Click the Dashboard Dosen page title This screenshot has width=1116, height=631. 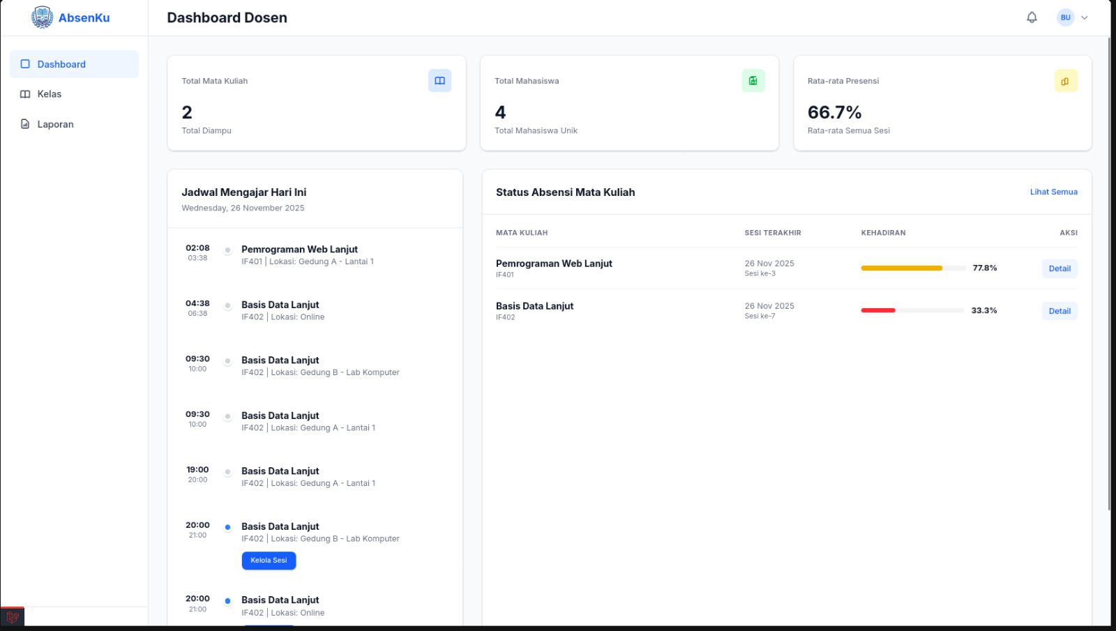(227, 18)
